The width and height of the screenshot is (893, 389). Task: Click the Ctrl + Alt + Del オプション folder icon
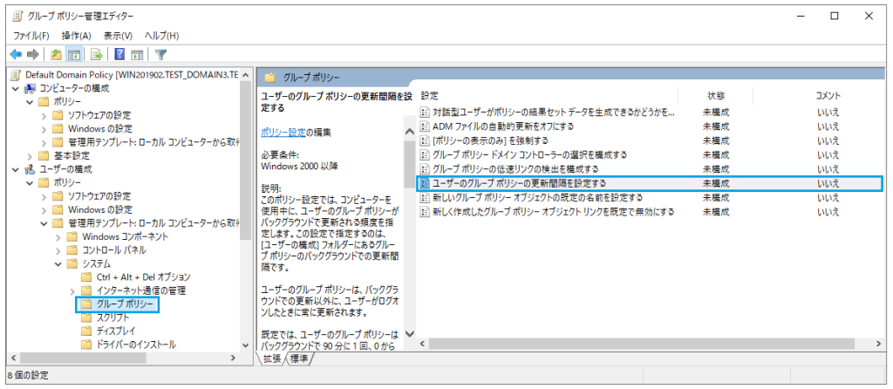[x=86, y=277]
